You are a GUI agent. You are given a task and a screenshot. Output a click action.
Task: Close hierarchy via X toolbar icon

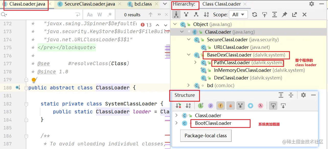click(304, 15)
